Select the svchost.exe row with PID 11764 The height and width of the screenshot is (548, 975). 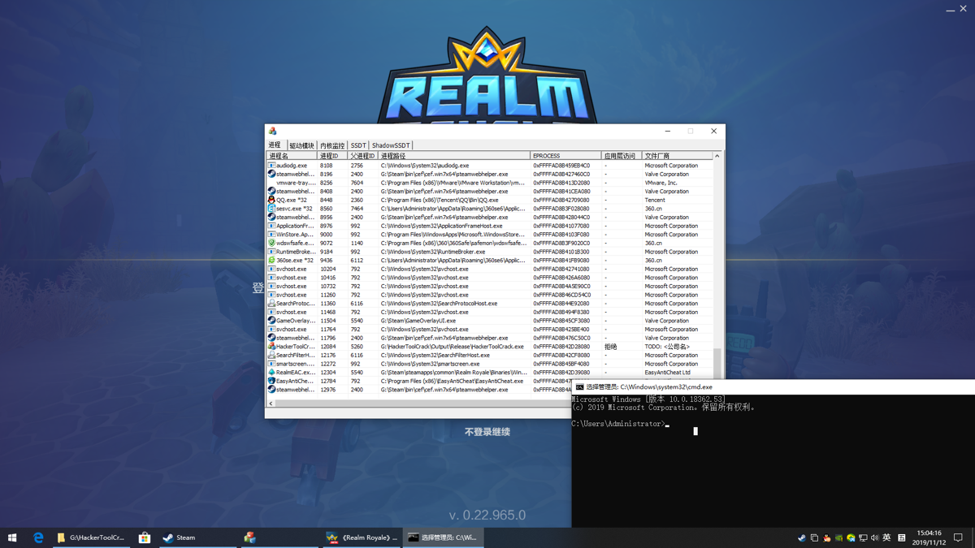tap(490, 330)
